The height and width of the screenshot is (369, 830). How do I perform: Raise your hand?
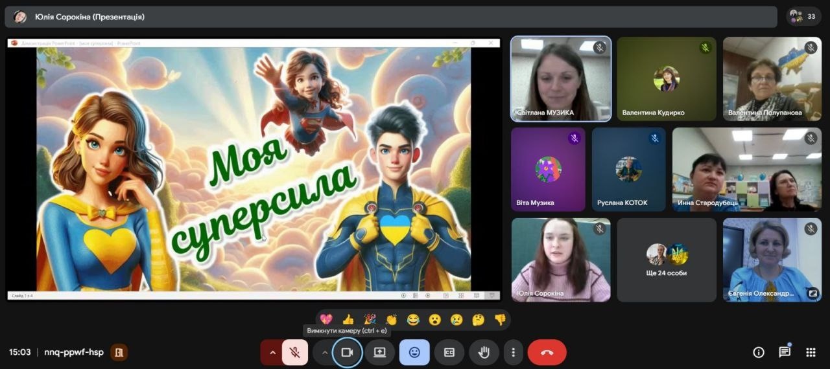(483, 352)
